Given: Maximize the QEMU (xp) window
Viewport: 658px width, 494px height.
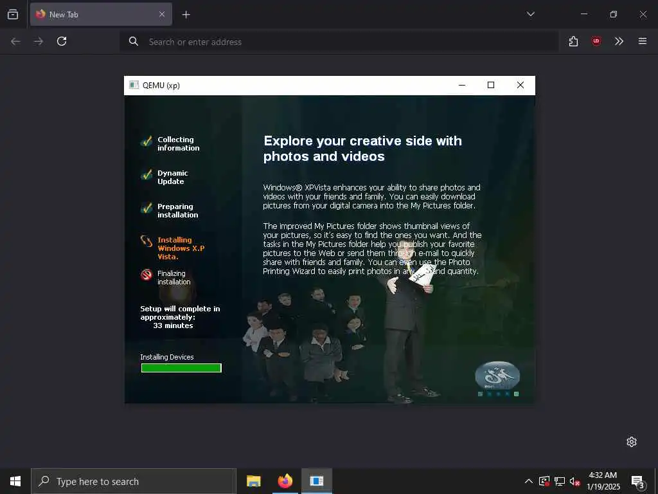Looking at the screenshot, I should point(490,86).
